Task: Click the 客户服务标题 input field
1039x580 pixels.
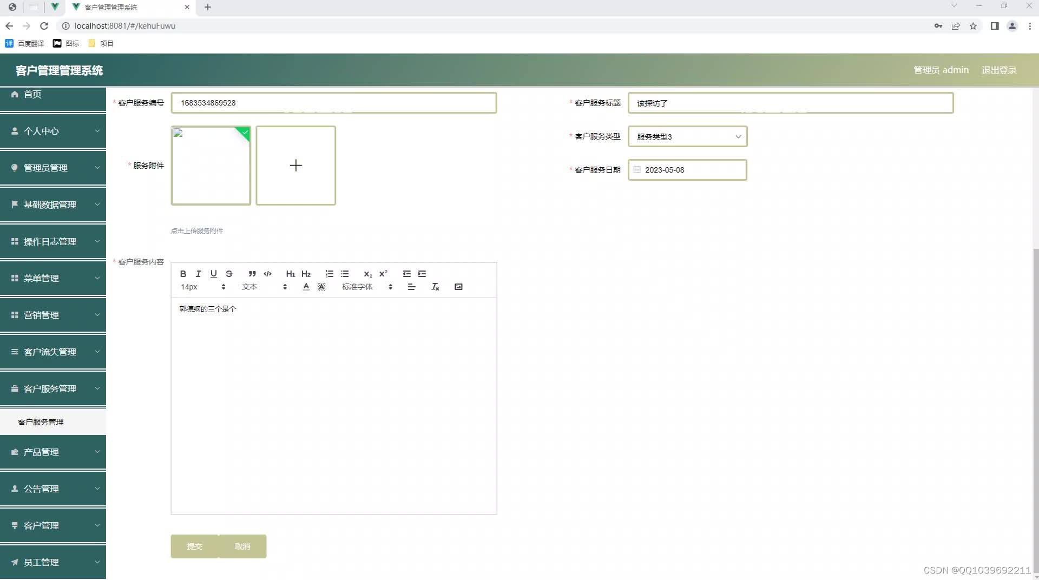Action: [791, 103]
